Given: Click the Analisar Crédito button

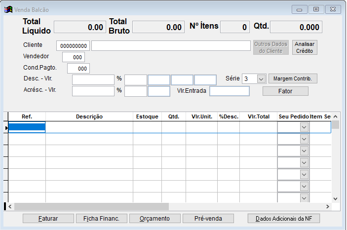Looking at the screenshot, I should 305,47.
